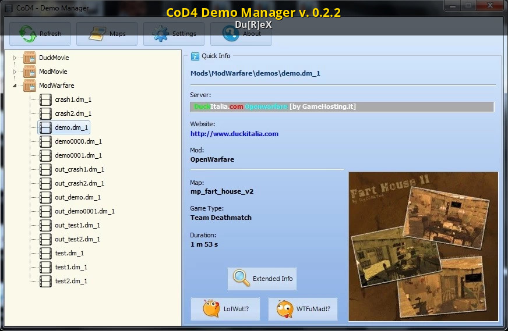Select out_crash1.dm_1 in the tree
This screenshot has height=331, width=508.
coord(79,169)
